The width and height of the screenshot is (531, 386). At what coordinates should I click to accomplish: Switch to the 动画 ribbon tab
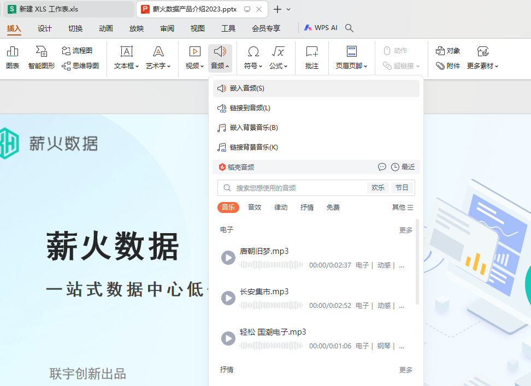tap(105, 28)
